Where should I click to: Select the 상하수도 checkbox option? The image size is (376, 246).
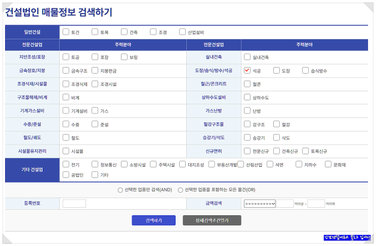247,97
